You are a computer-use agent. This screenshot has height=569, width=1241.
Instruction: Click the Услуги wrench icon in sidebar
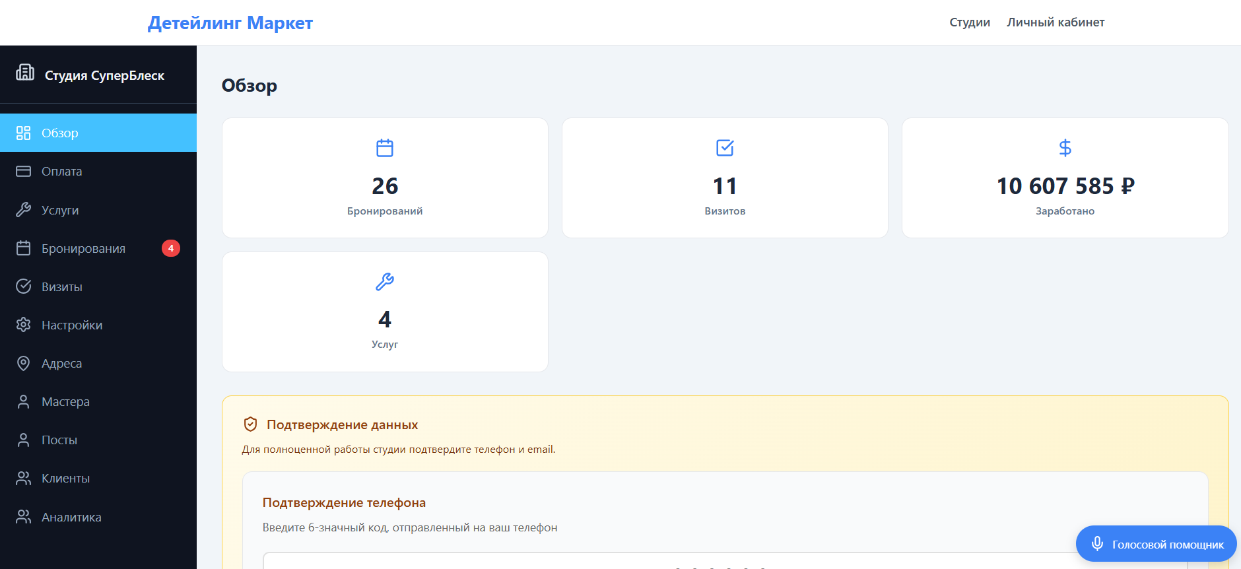(24, 210)
